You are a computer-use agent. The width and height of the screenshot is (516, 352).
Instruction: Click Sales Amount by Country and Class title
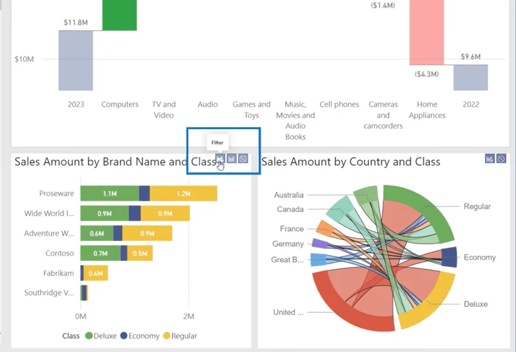[x=351, y=162]
